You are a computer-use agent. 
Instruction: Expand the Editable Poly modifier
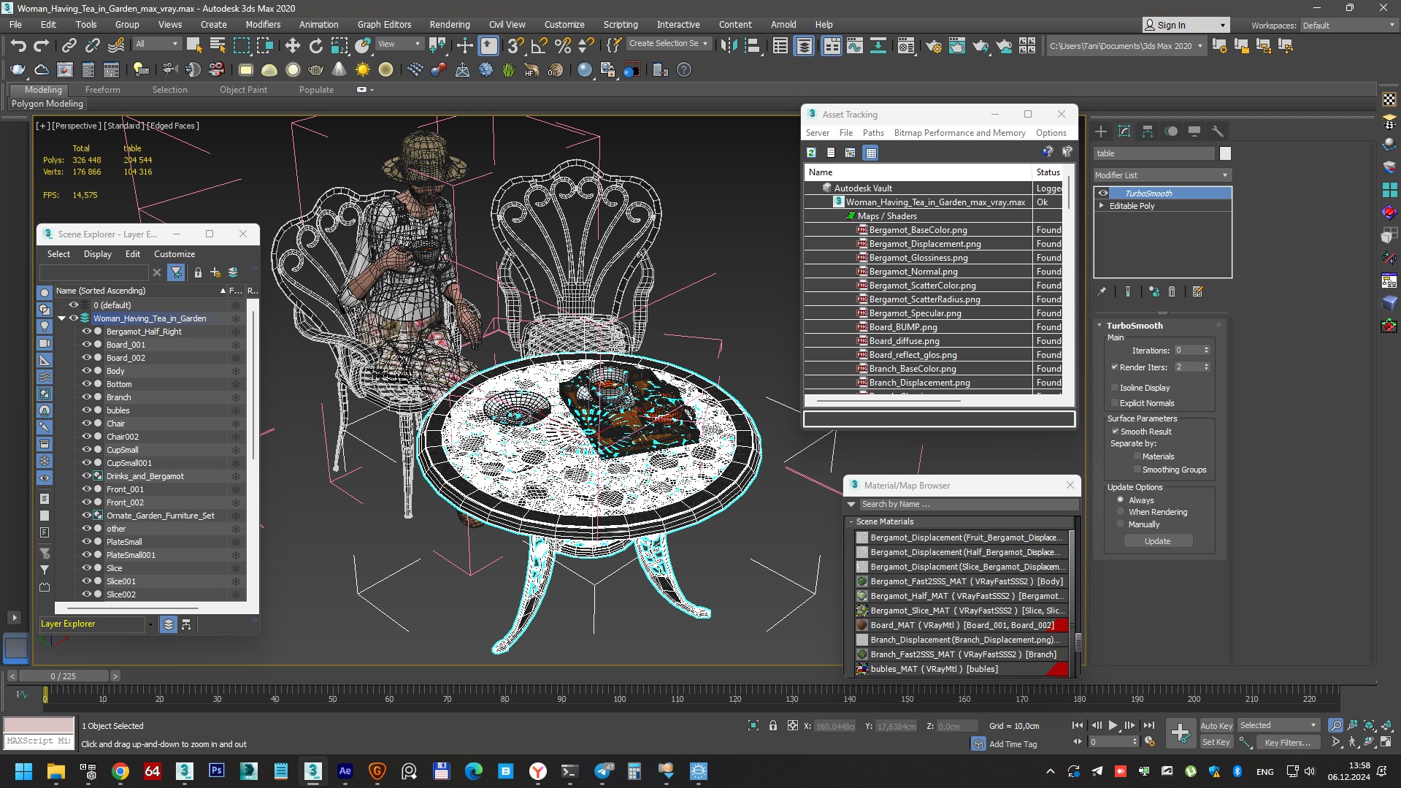pyautogui.click(x=1102, y=206)
